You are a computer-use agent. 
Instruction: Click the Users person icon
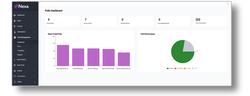tap(14, 21)
